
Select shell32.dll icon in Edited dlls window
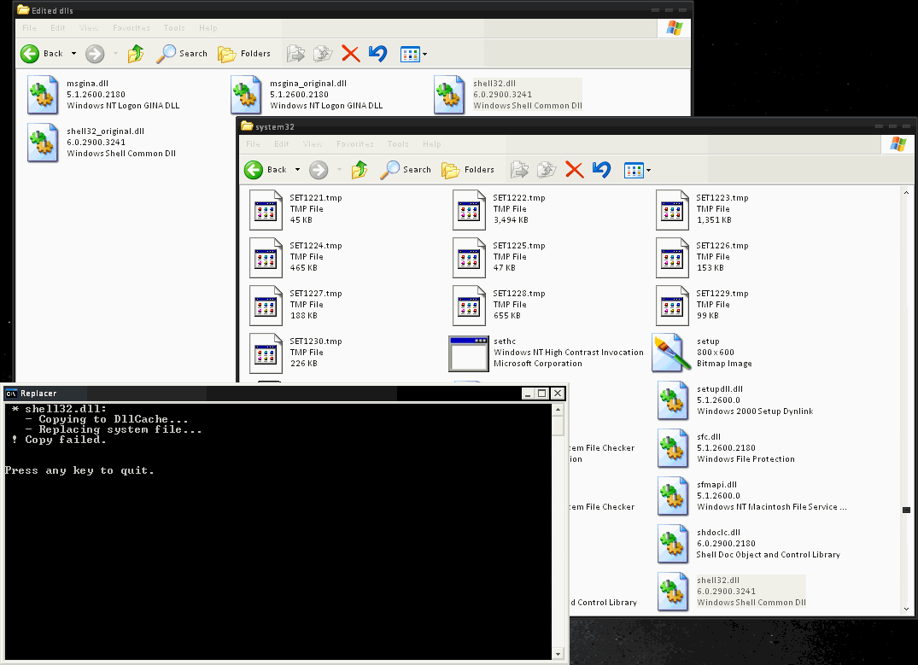coord(449,94)
